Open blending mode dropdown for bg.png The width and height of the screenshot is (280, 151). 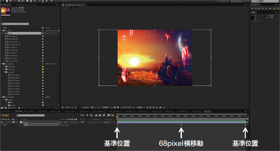(85, 122)
